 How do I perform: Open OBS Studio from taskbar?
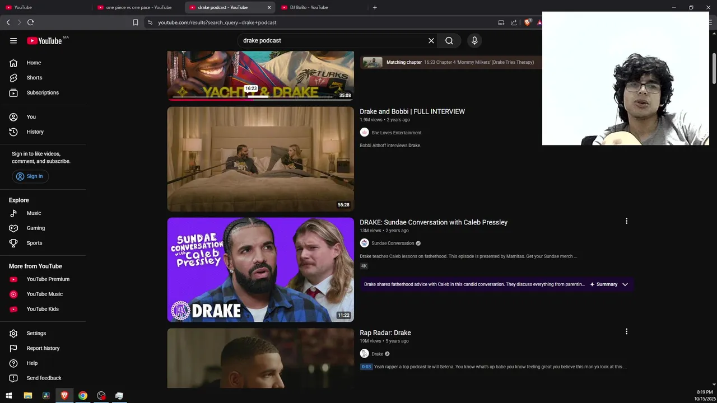coord(101,395)
